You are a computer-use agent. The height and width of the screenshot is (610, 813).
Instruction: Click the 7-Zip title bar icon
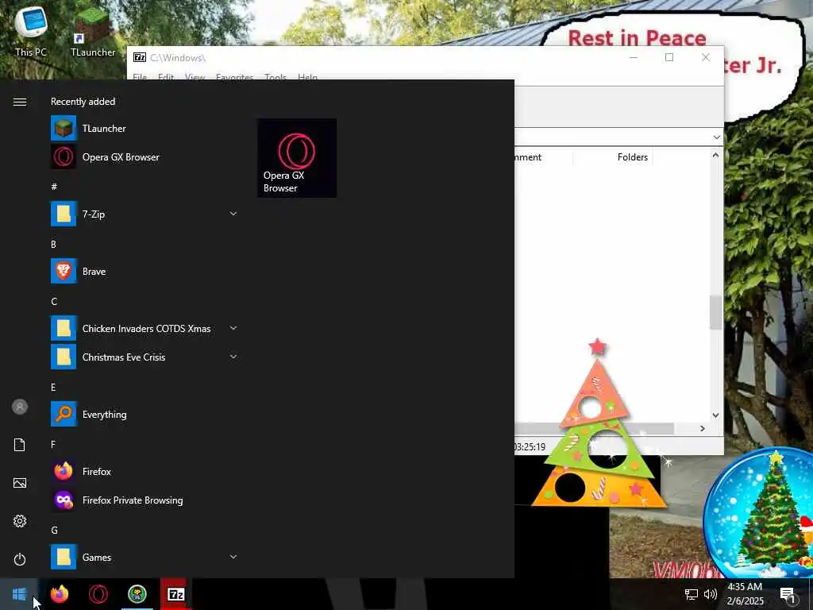[x=140, y=57]
